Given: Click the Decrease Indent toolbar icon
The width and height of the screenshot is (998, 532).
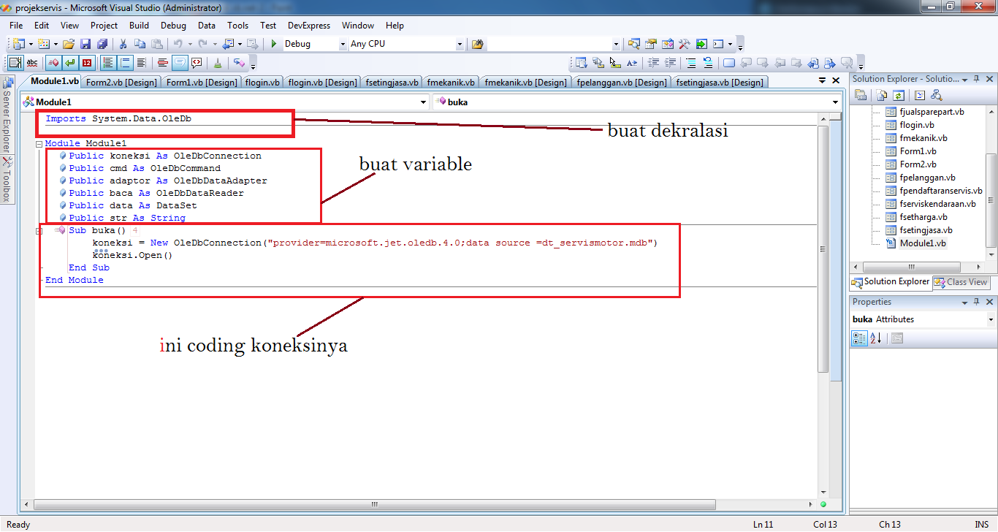Looking at the screenshot, I should pos(653,62).
